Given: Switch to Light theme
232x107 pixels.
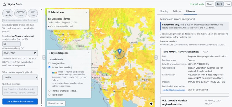Looking at the screenshot, I should (x=219, y=4).
